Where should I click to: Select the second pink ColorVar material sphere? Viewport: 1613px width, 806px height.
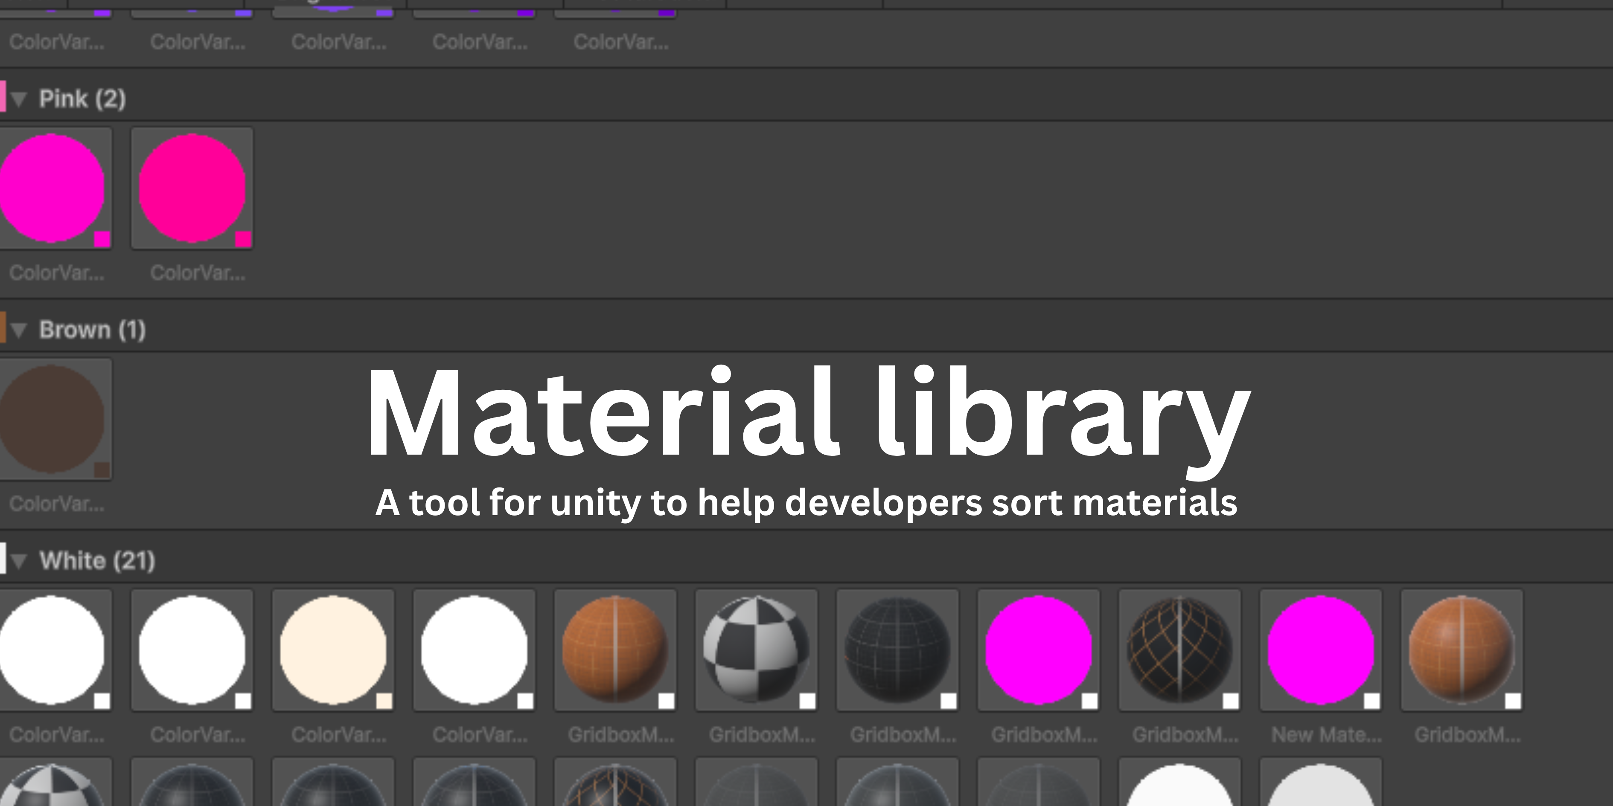coord(192,188)
